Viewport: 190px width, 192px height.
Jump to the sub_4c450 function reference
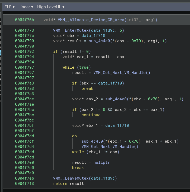[92, 141]
